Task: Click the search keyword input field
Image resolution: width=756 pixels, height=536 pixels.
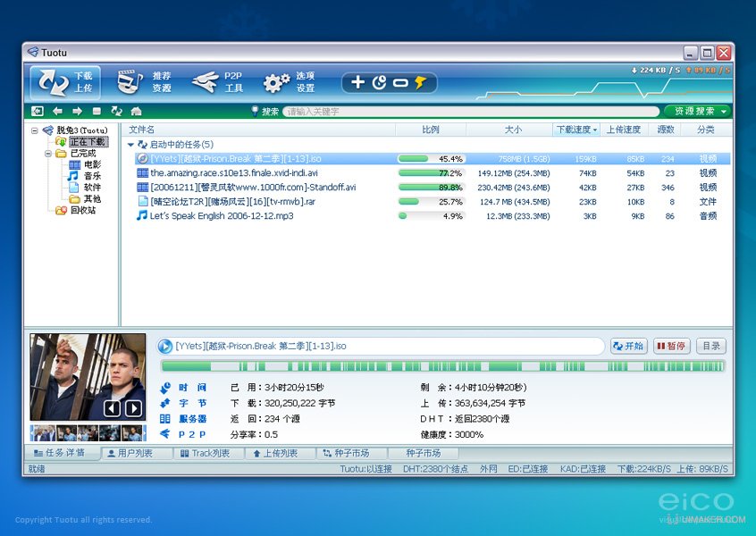Action: click(471, 112)
